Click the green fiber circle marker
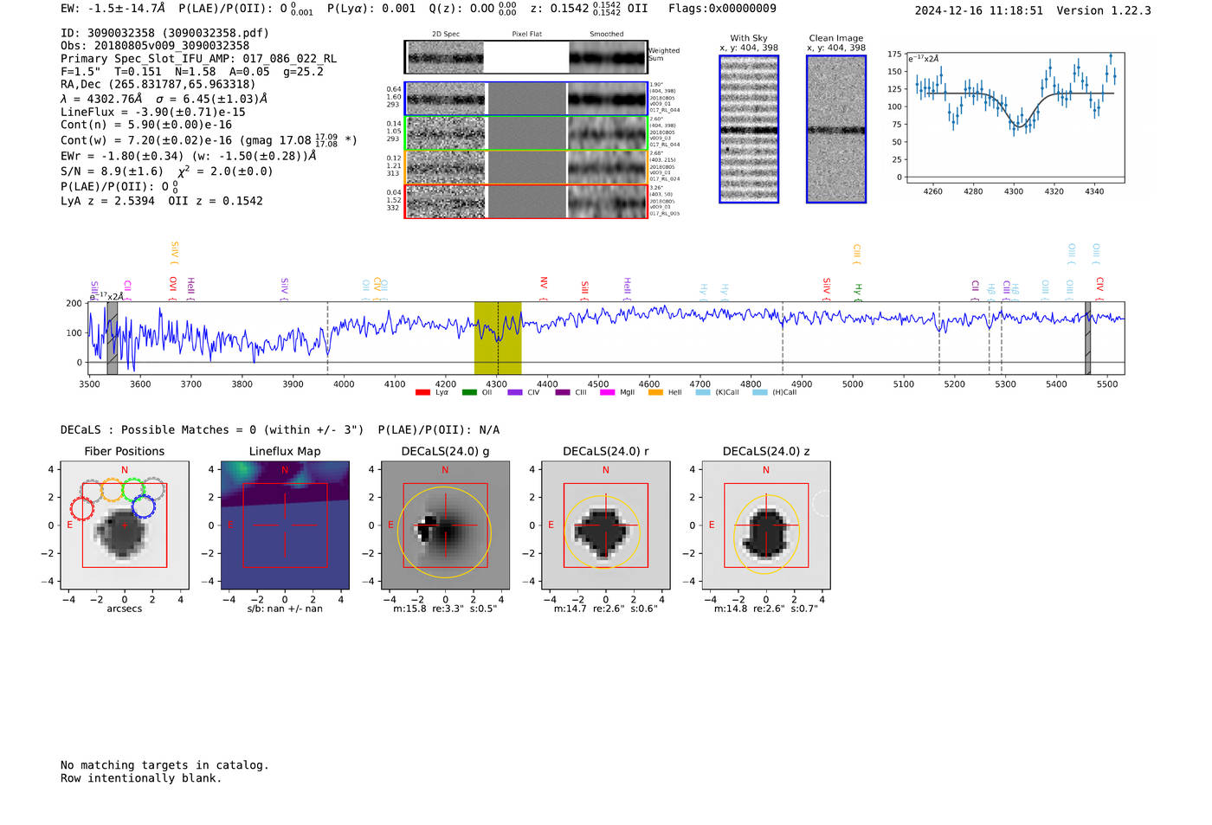 click(x=133, y=490)
